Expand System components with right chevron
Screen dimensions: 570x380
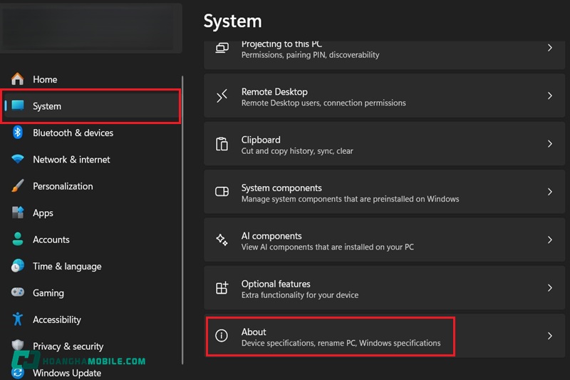[549, 192]
